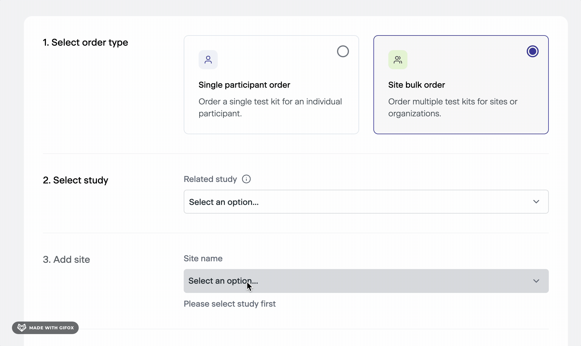
Task: Open the Site name select box
Action: [358, 281]
